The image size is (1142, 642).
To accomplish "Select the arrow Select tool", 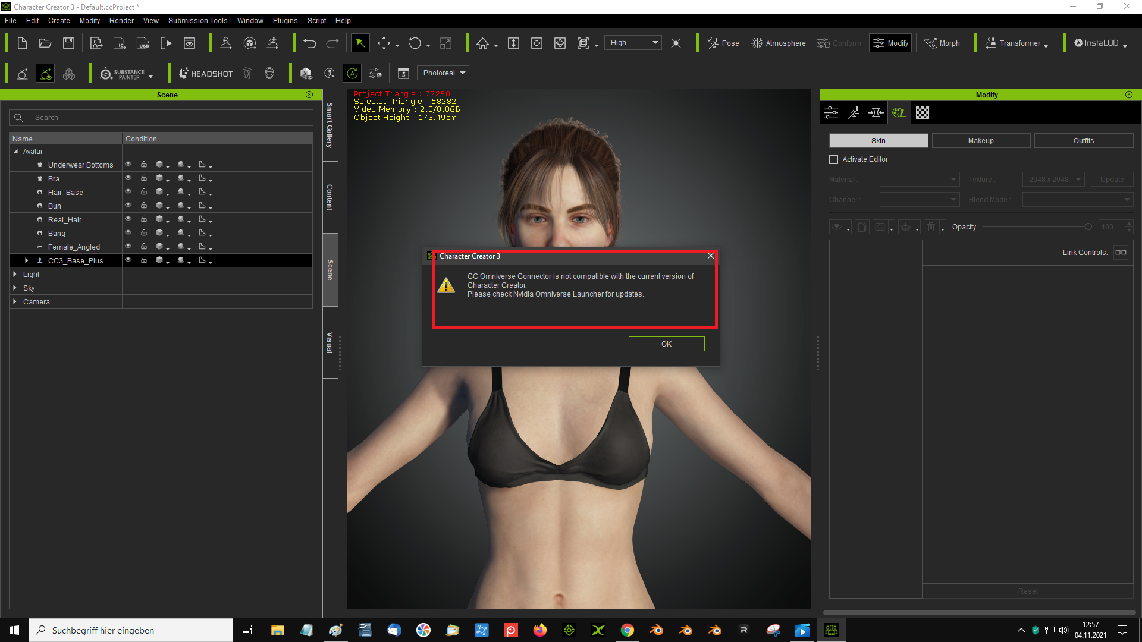I will click(360, 43).
